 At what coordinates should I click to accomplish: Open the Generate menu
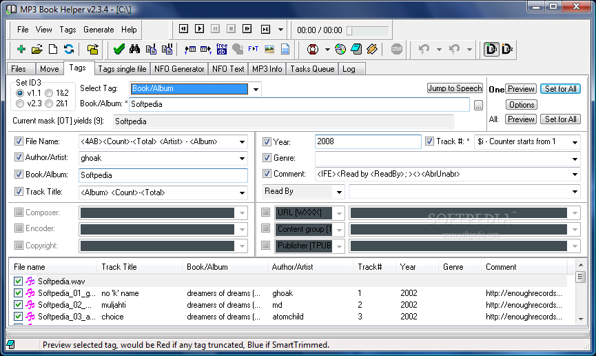click(x=99, y=30)
